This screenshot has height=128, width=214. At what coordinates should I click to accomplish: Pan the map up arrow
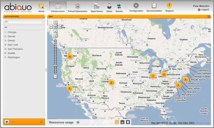[x=55, y=22]
